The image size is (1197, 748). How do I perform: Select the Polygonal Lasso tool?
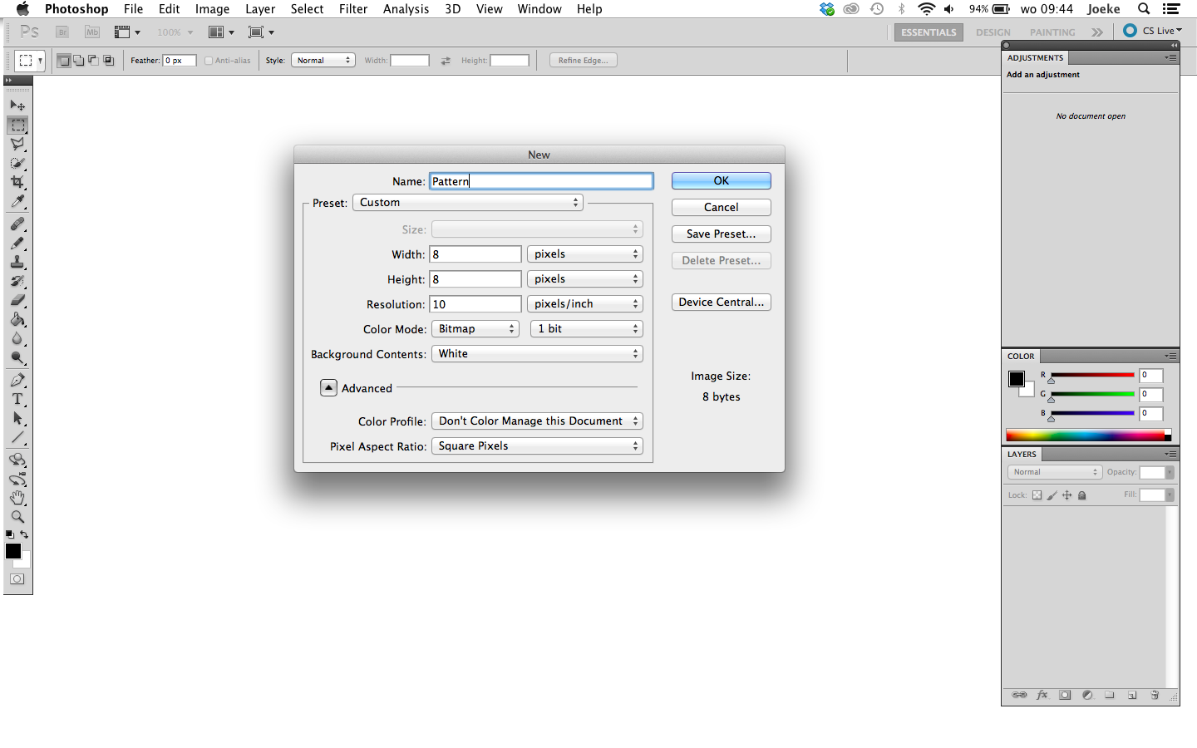pos(17,145)
